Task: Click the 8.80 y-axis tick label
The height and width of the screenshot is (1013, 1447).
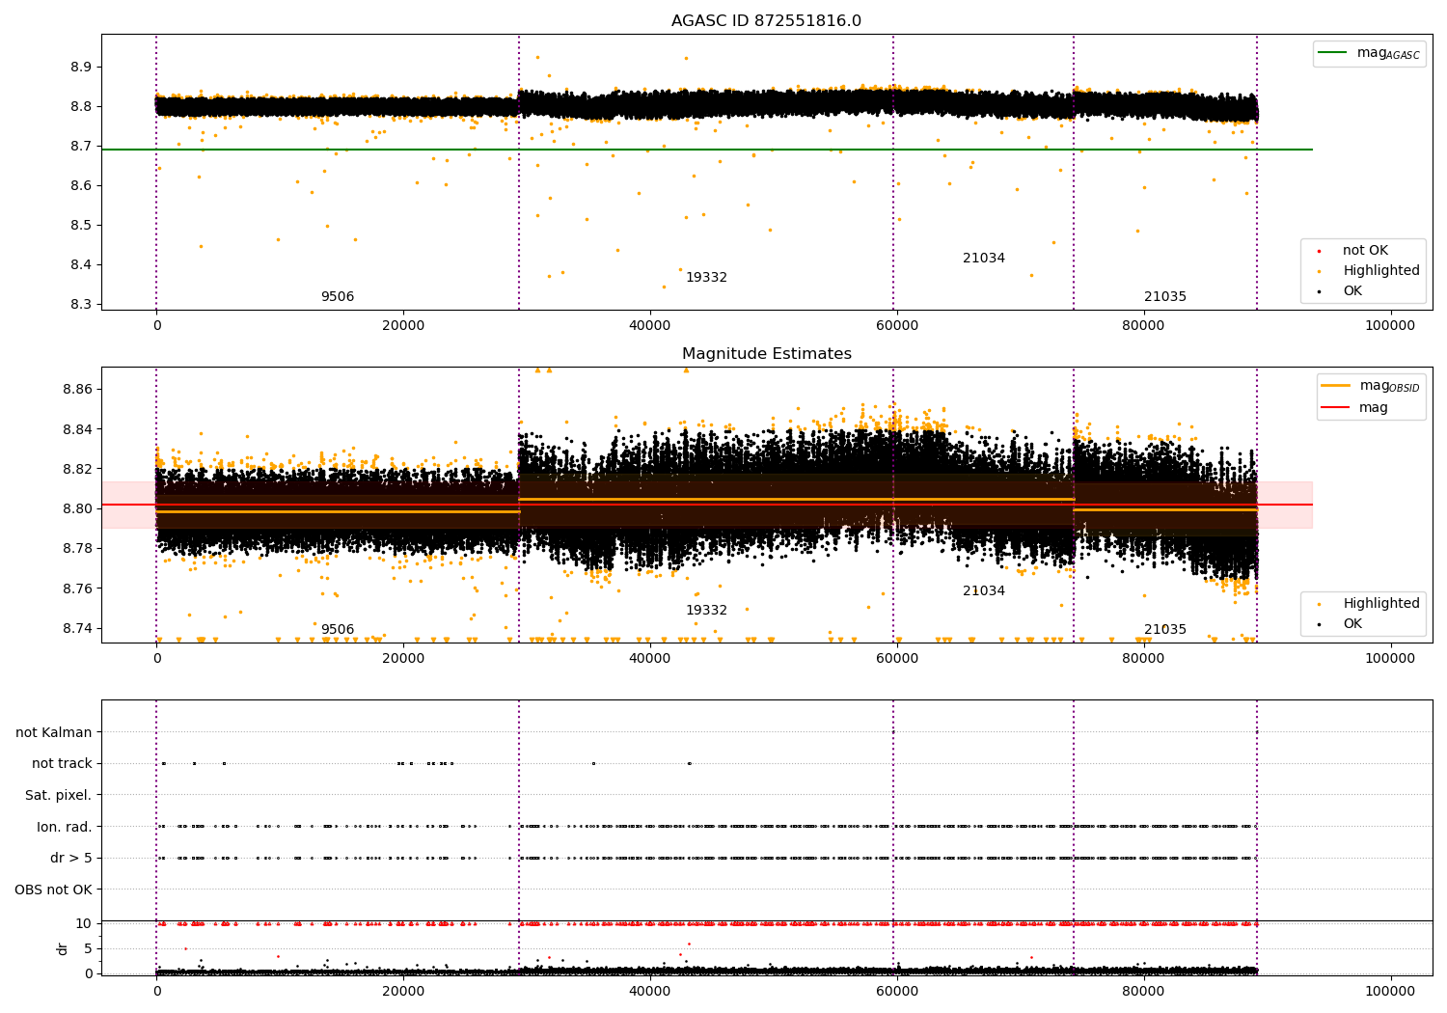Action: pos(77,509)
